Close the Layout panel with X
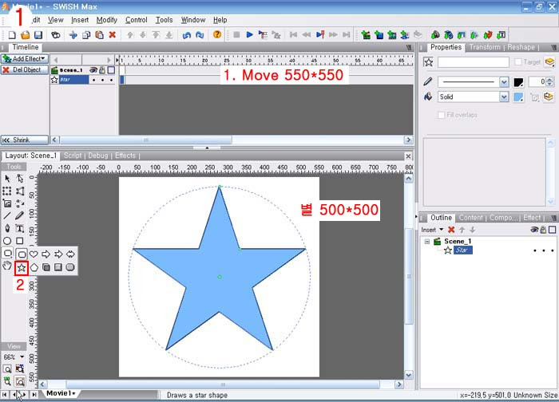This screenshot has height=402, width=559. [408, 156]
